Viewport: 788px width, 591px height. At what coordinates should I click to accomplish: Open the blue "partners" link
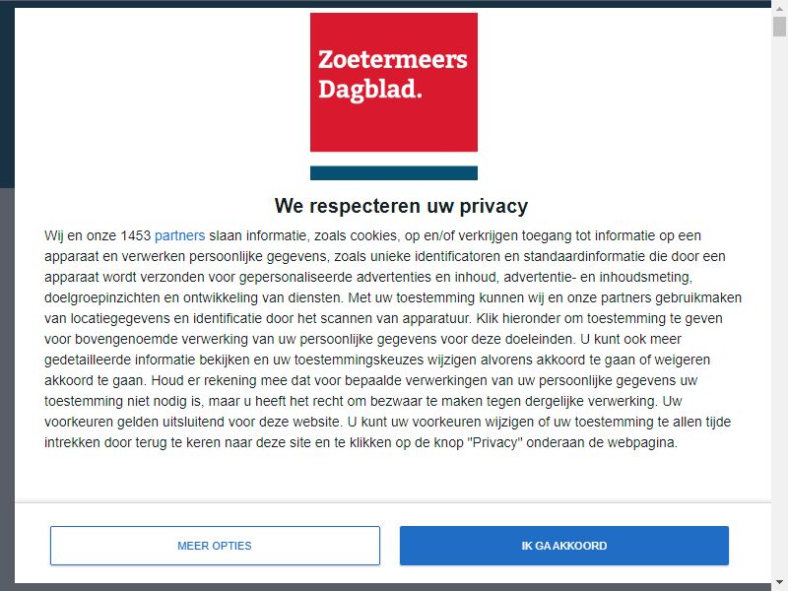(x=179, y=235)
